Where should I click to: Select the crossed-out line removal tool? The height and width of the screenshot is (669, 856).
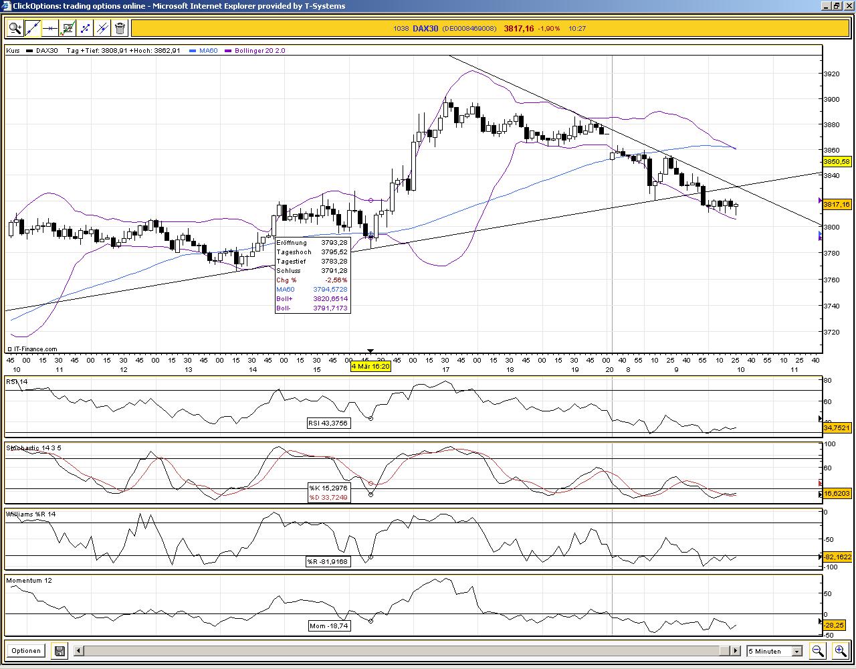click(102, 28)
